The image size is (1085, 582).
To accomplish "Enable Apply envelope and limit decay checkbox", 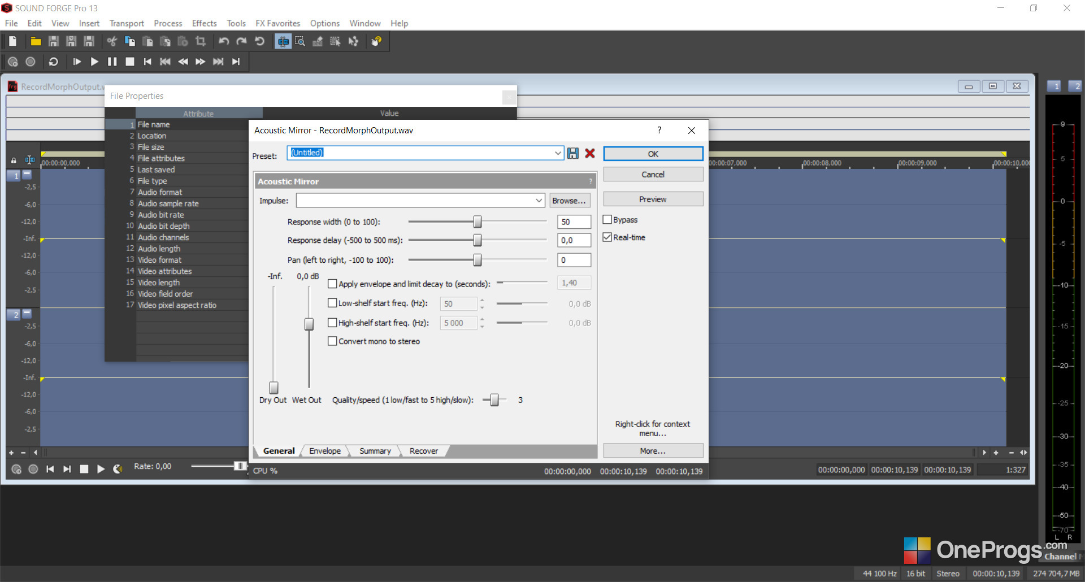I will 332,284.
